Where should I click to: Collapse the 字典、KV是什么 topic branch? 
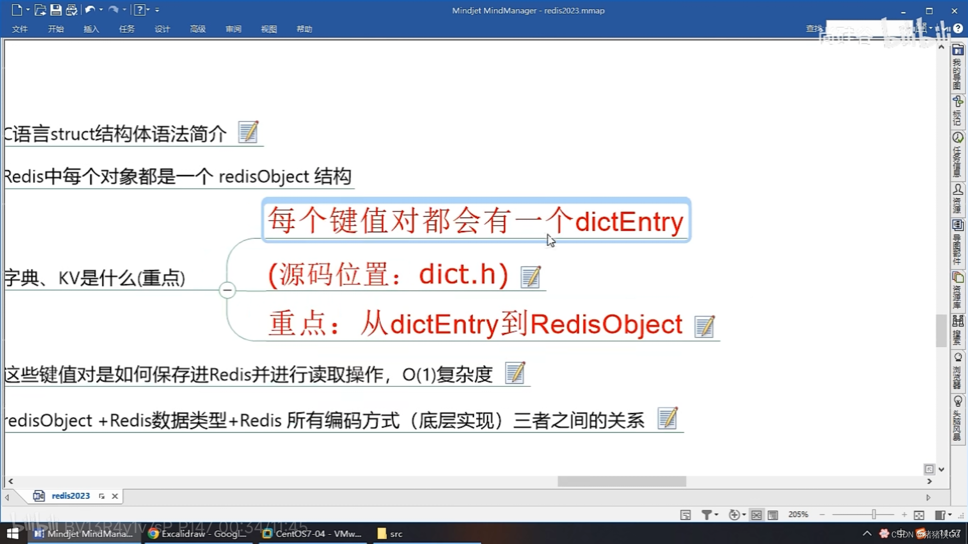point(227,290)
